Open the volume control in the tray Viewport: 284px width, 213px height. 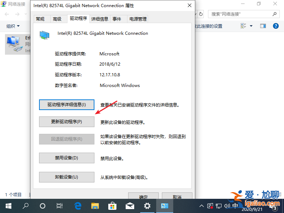[228, 206]
